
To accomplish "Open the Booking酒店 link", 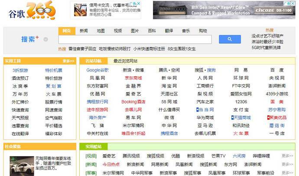I will coord(133,102).
